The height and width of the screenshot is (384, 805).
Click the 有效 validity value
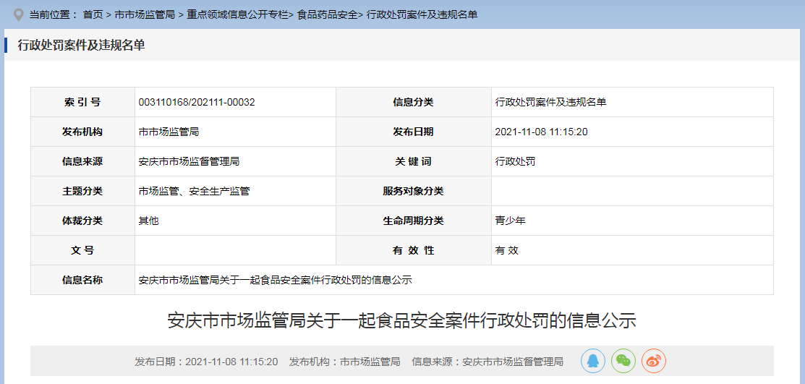point(507,250)
